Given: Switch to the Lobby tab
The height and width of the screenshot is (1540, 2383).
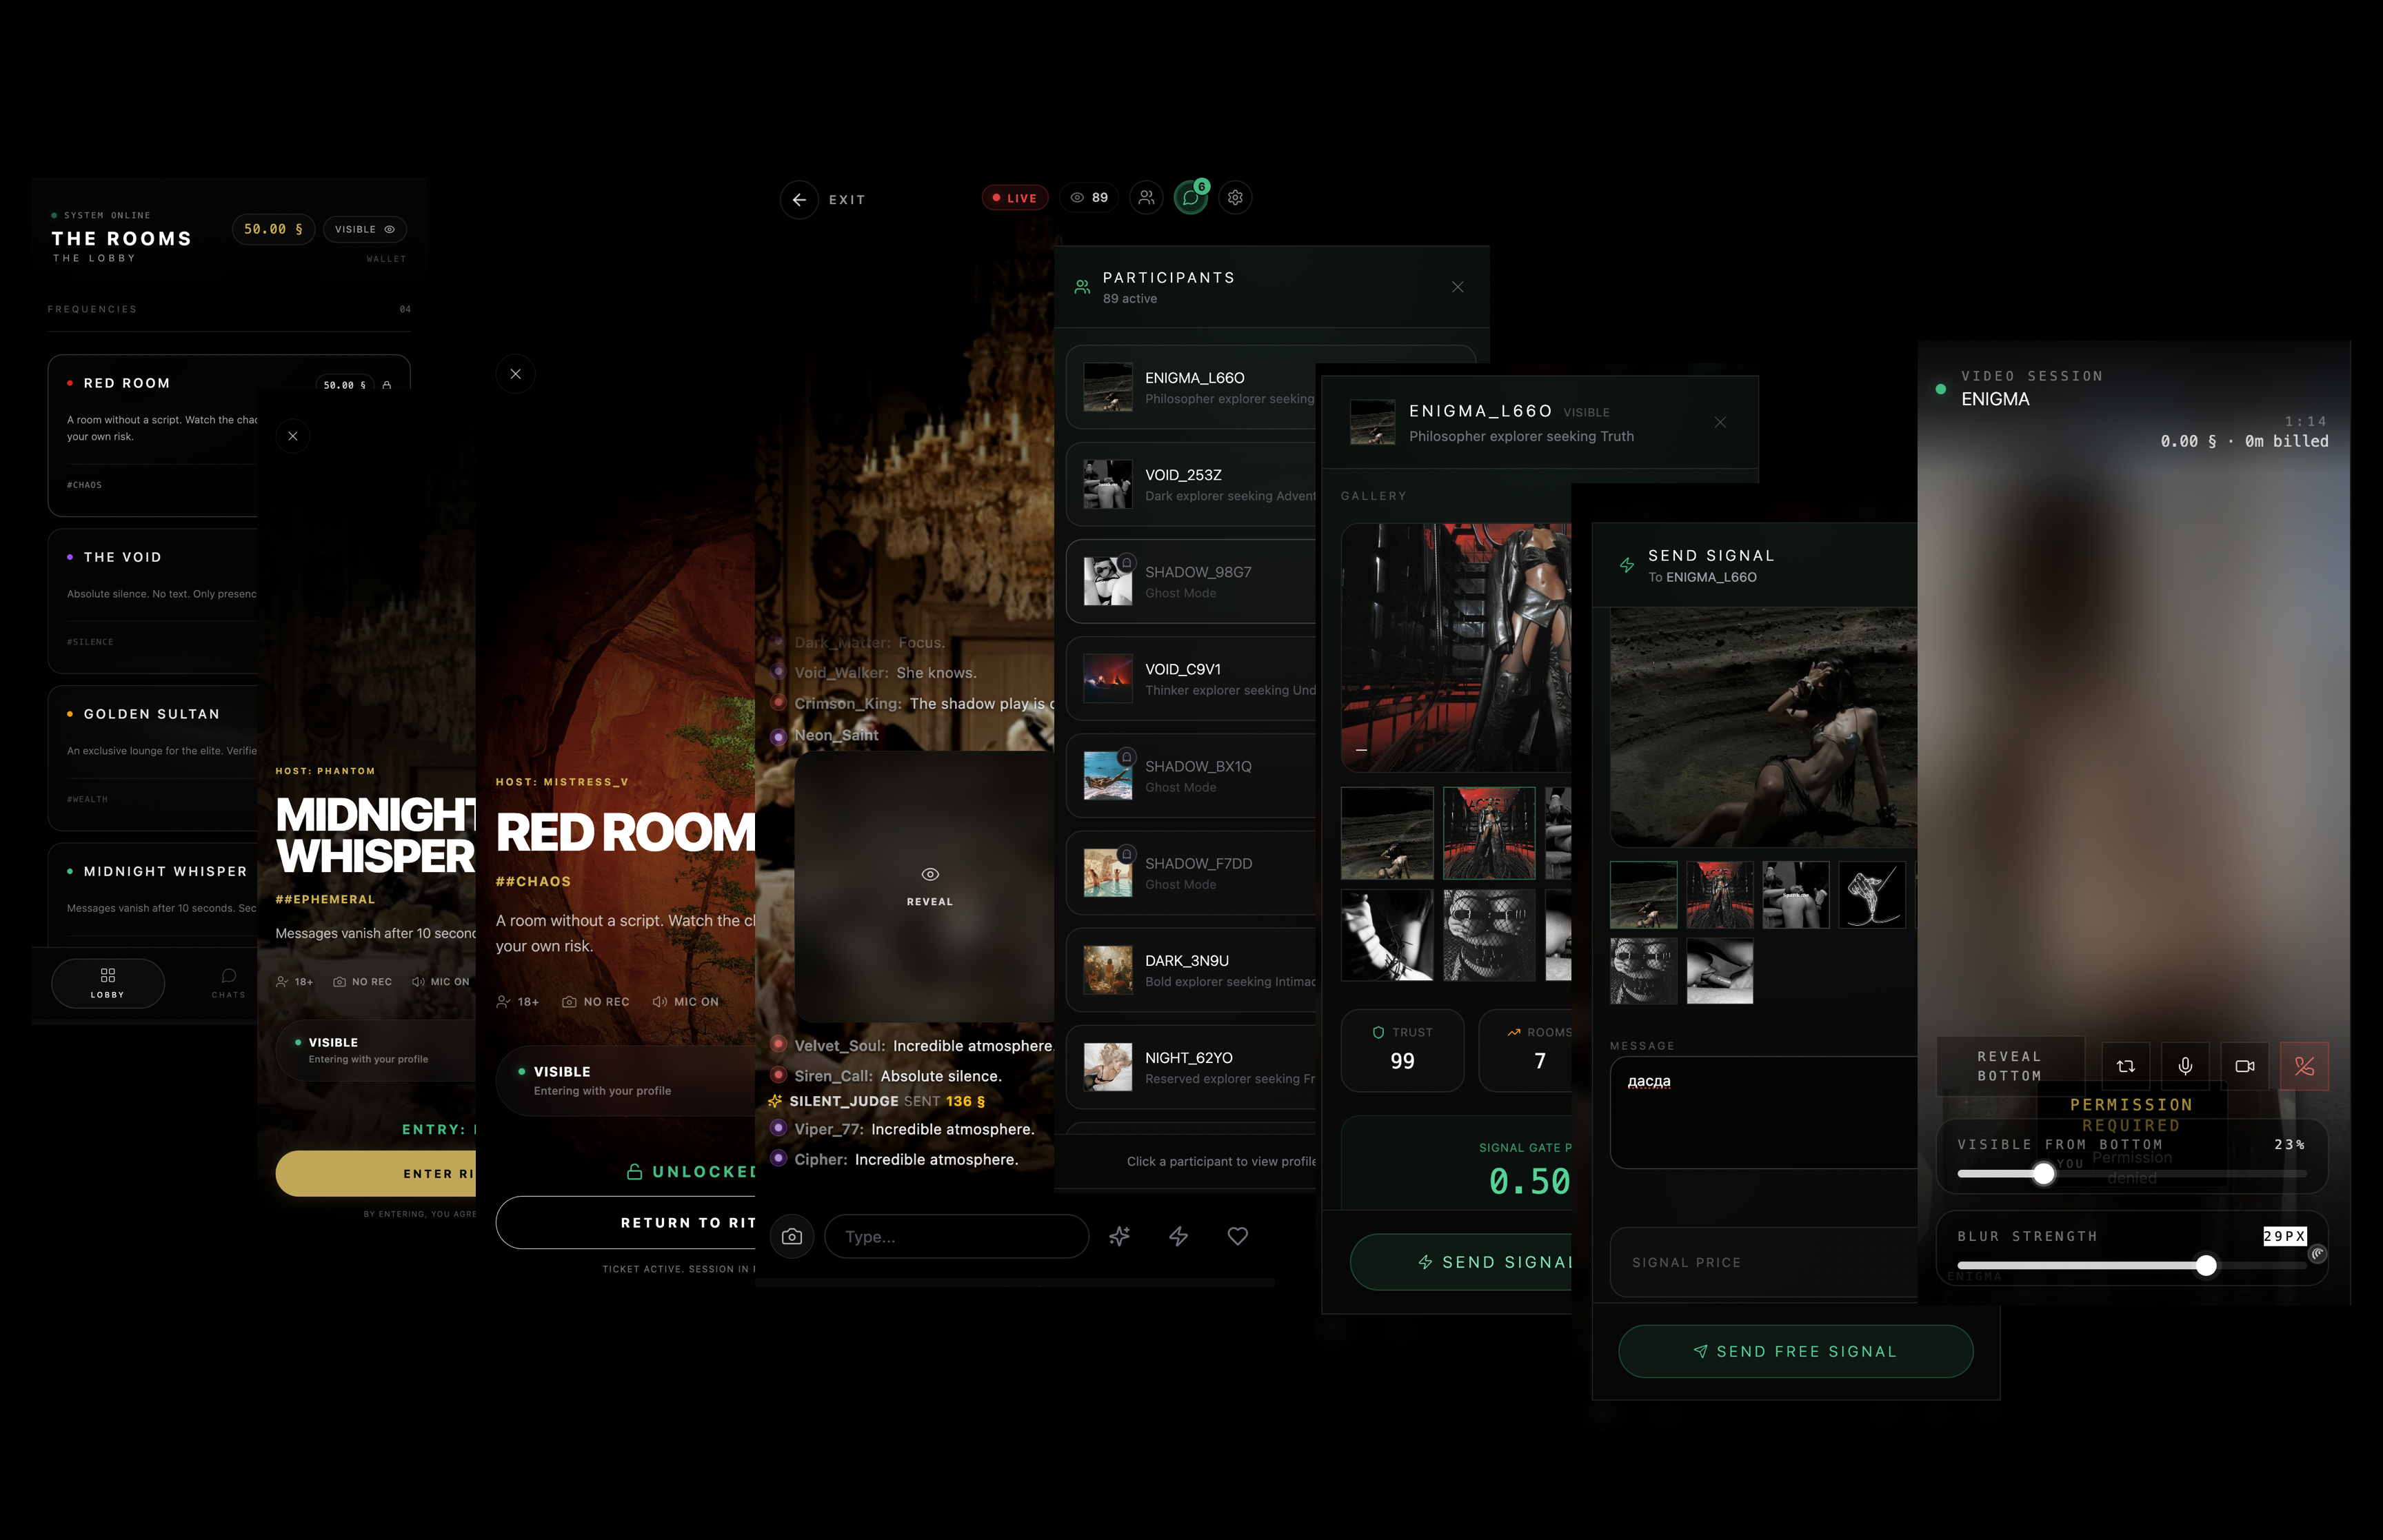Looking at the screenshot, I should [108, 983].
